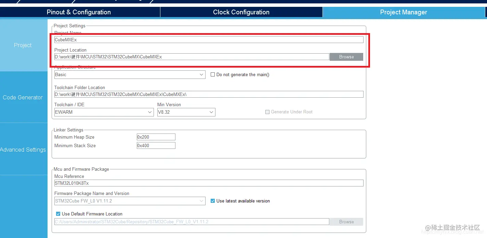Screen dimensions: 487x238
Task: Open the Advanced Settings section
Action: tap(24, 150)
